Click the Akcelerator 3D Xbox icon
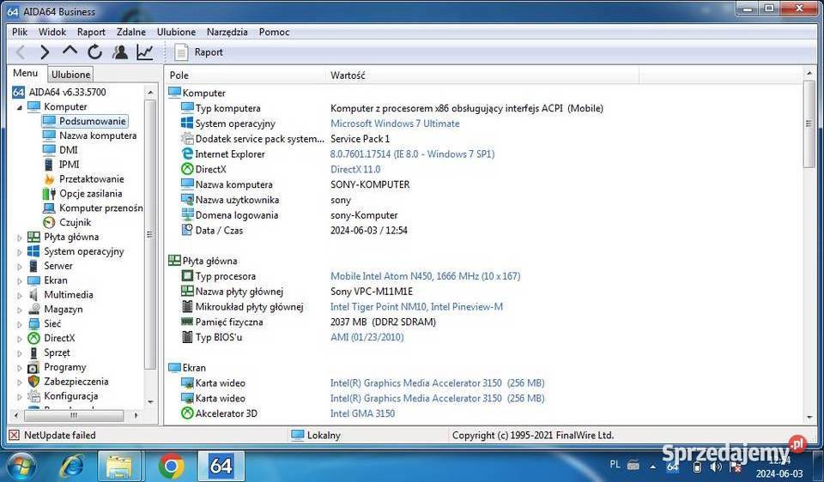 [187, 413]
